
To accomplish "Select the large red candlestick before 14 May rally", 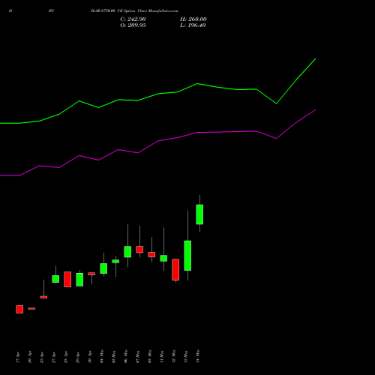I will (x=175, y=269).
